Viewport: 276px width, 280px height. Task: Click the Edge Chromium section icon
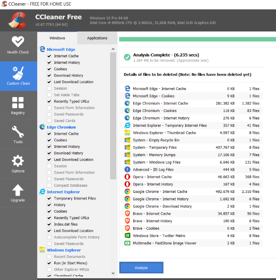(x=42, y=127)
